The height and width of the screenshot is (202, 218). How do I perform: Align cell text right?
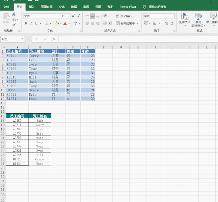click(98, 24)
